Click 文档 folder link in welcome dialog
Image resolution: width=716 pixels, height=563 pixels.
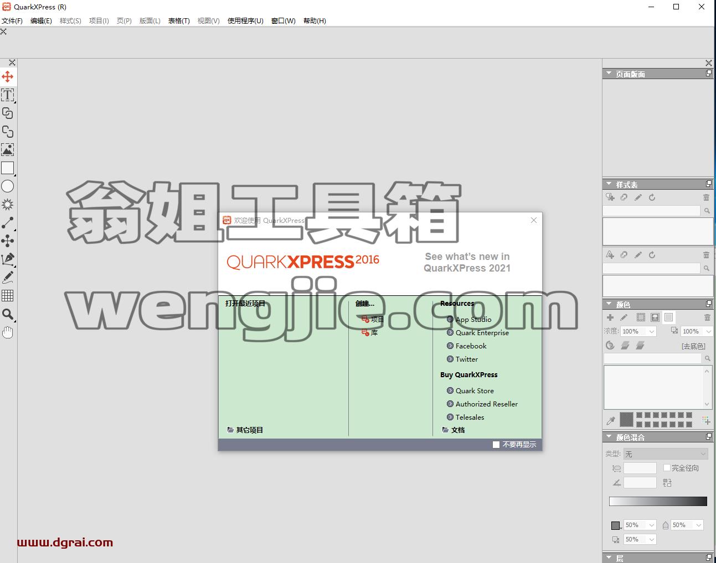point(454,430)
